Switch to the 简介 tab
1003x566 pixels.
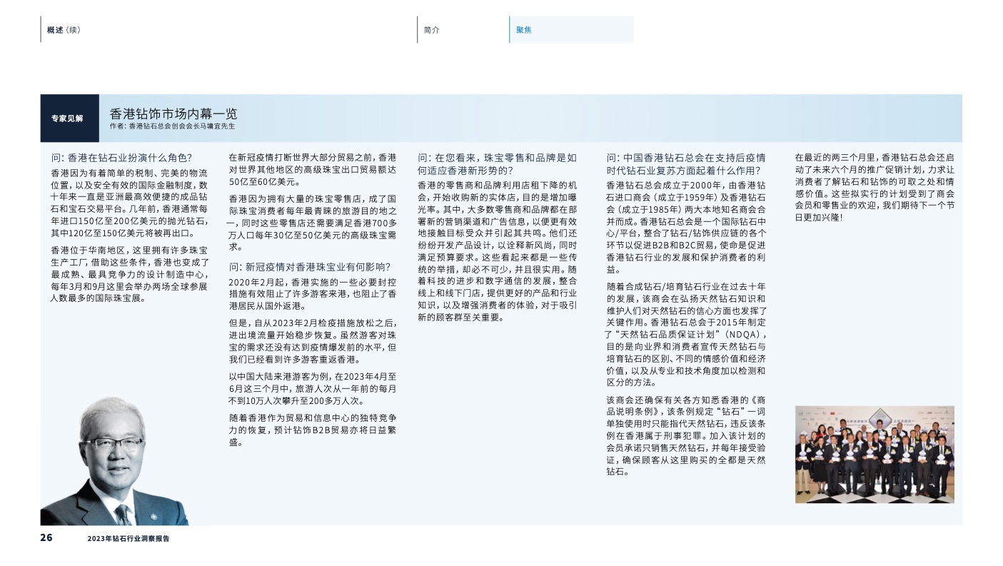pyautogui.click(x=431, y=30)
